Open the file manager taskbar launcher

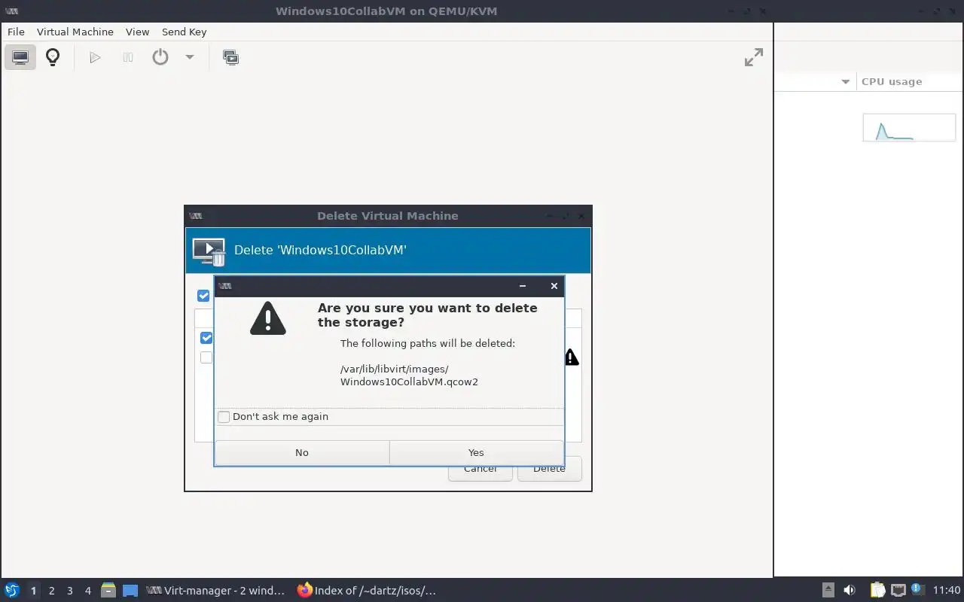108,591
